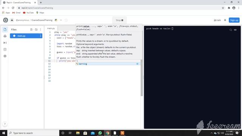Click the Repl.it logo icon

click(x=6, y=20)
